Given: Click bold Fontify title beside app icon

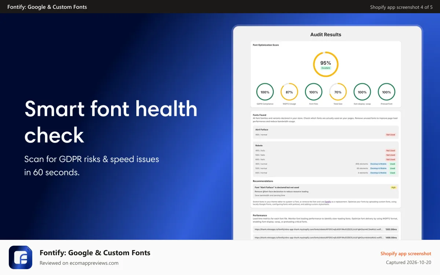Looking at the screenshot, I should pyautogui.click(x=95, y=253).
